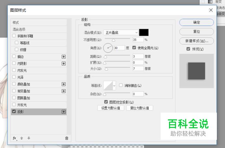225x148 pixels.
Task: Click the style preview thumbnail square
Action: pos(197,71)
